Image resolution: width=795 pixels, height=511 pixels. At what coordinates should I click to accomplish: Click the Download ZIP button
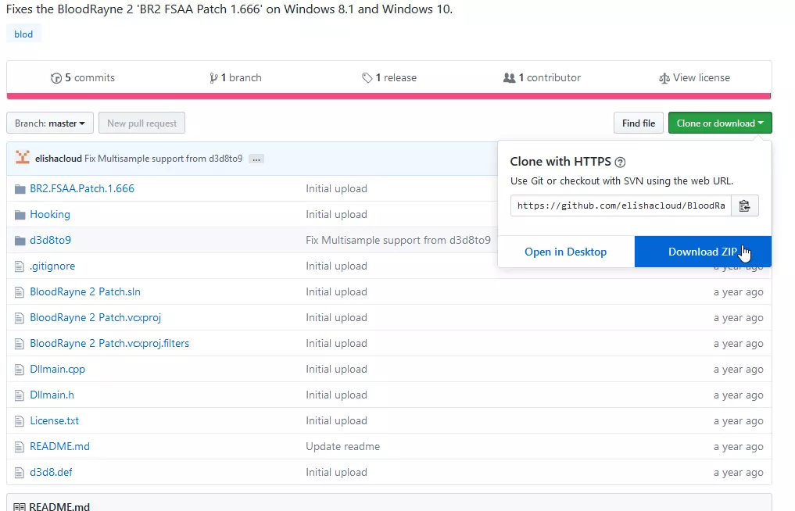pyautogui.click(x=703, y=252)
